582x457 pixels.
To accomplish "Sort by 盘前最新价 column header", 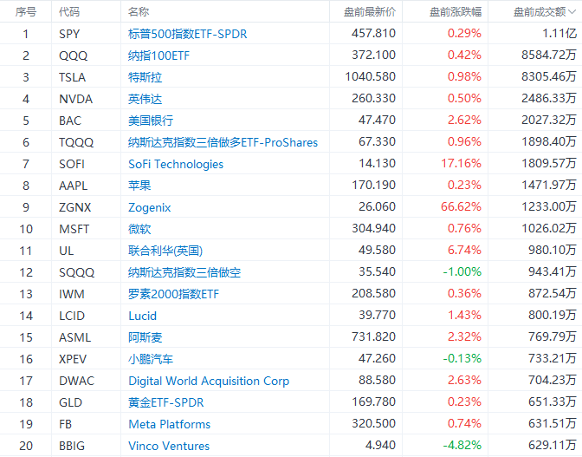I will [x=369, y=12].
